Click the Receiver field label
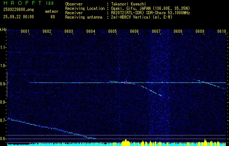Image resolution: width=229 pixels, height=146 pixels. [74, 13]
